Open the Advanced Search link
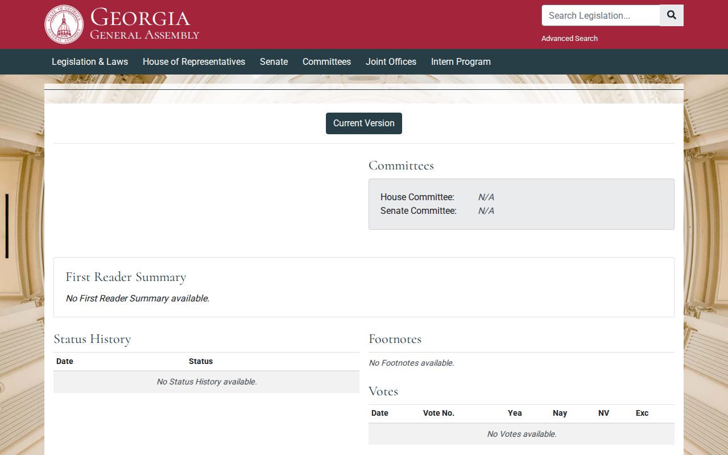728x455 pixels. click(x=569, y=39)
